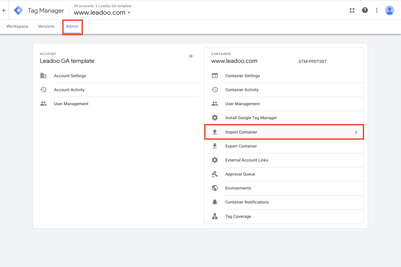The height and width of the screenshot is (267, 401).
Task: Open the three-dot more options menu
Action: (x=377, y=10)
